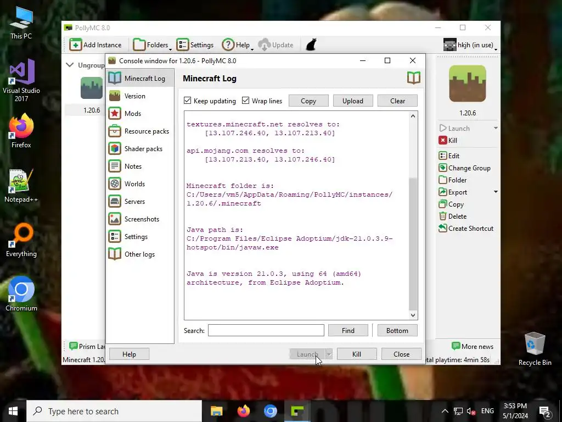Click the More news link
This screenshot has height=422, width=562.
click(473, 346)
